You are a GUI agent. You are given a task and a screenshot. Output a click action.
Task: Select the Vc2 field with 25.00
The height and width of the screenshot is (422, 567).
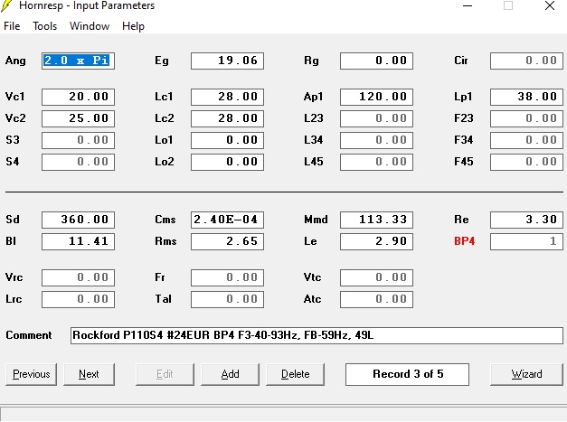pos(78,118)
